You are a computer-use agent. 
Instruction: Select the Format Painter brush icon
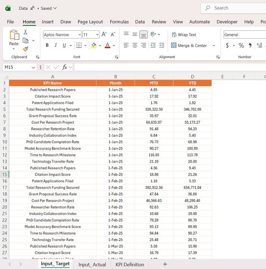tap(25, 49)
